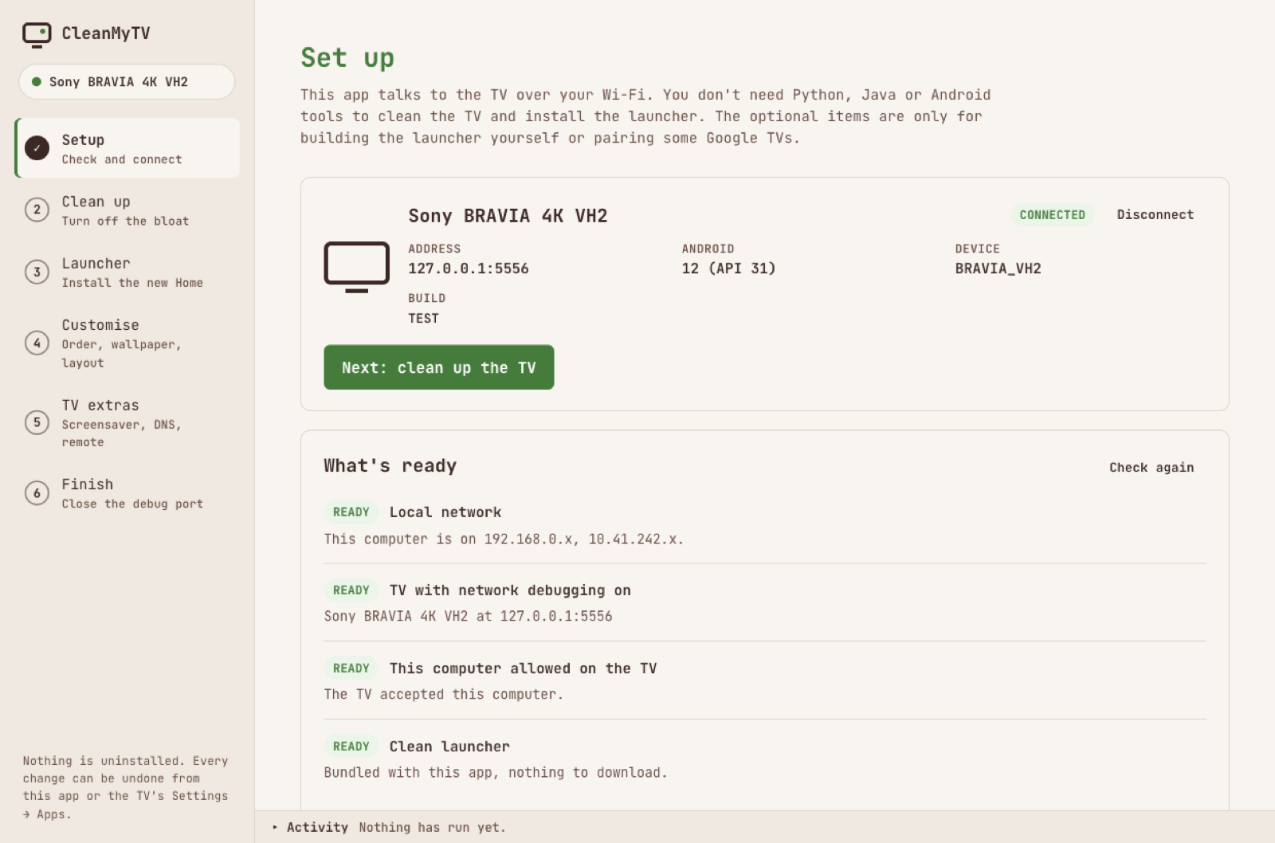Go to the Clean up step
1275x843 pixels.
(x=127, y=210)
